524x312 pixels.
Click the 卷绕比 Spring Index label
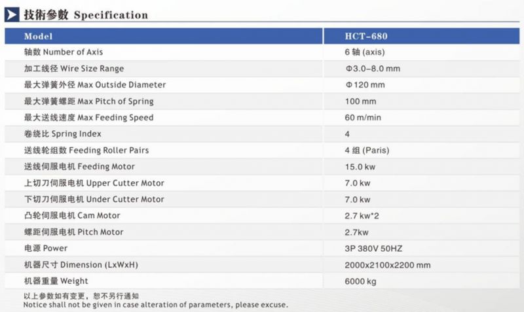[x=62, y=134]
